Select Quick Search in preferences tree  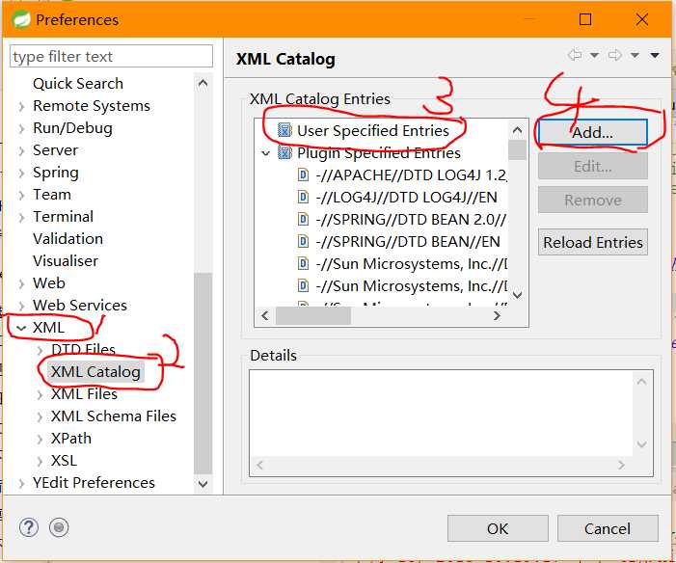(77, 83)
